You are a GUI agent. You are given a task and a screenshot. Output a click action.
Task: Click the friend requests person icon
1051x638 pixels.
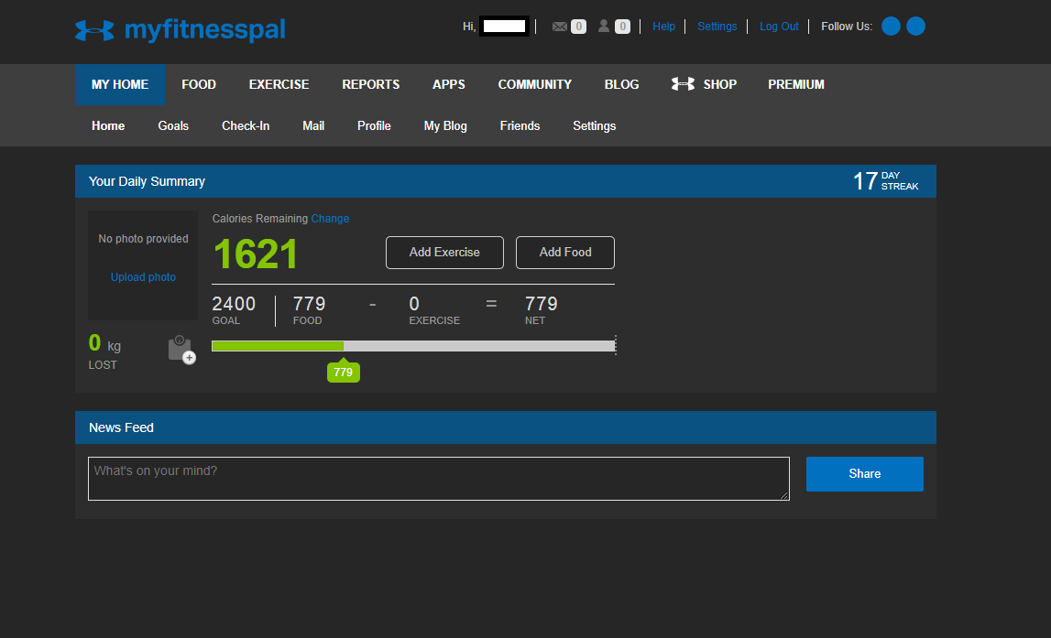604,27
